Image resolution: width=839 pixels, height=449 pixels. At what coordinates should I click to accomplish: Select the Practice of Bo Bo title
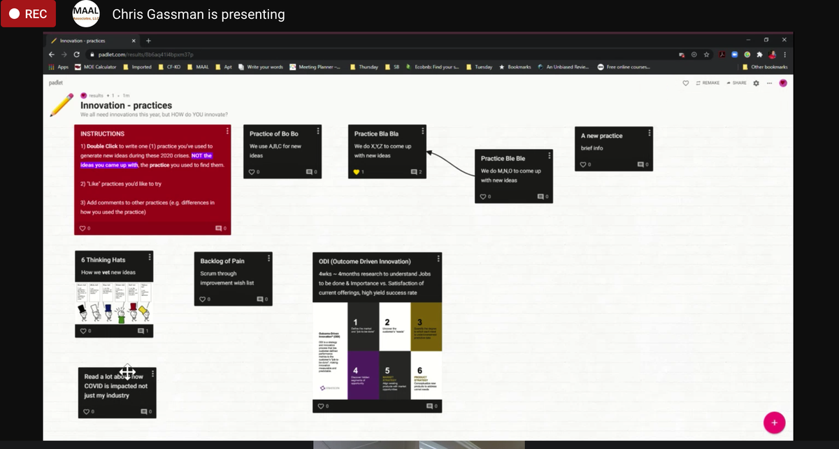[x=274, y=134]
